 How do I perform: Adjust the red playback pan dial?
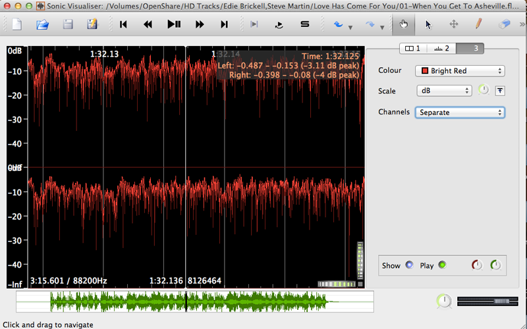[477, 265]
